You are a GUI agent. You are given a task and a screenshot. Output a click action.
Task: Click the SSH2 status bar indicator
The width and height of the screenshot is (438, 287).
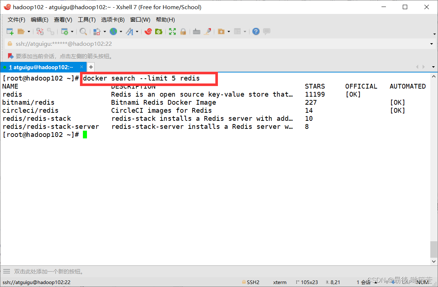tap(251, 282)
